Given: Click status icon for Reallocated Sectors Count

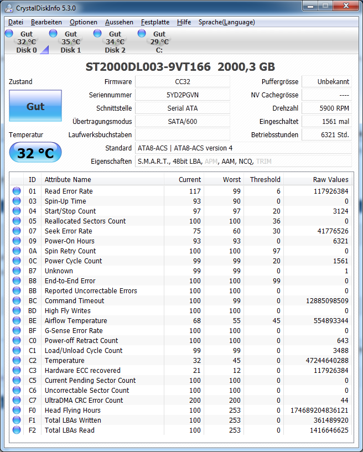Looking at the screenshot, I should 17,221.
